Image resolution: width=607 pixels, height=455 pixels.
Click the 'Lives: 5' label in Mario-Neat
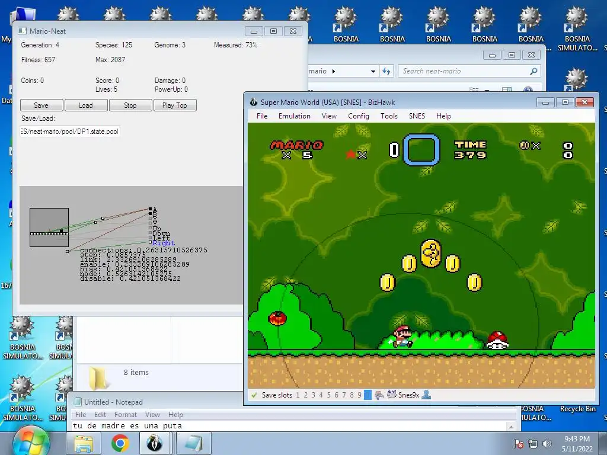107,89
